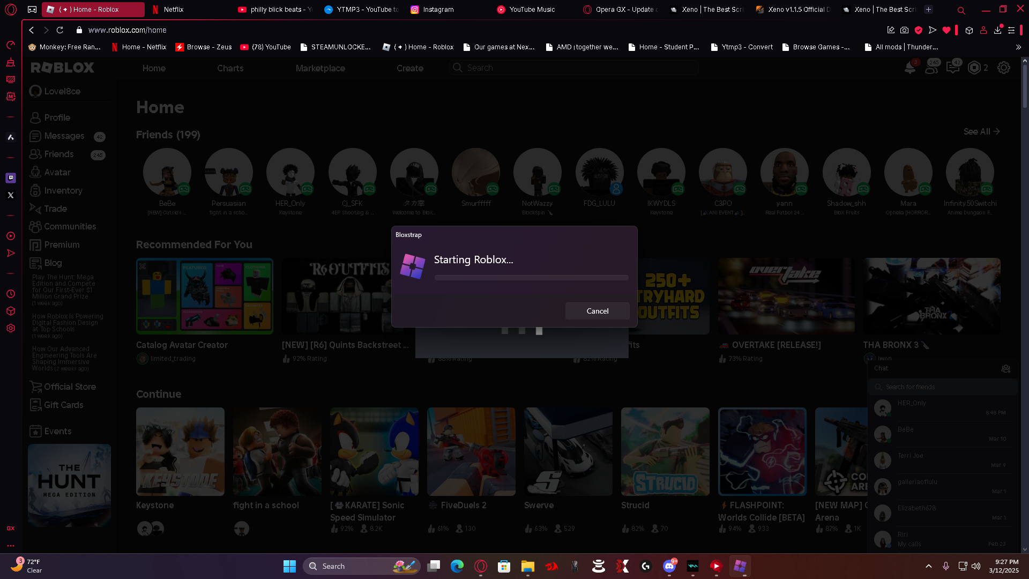Open the Official Store link
The image size is (1029, 579).
pos(63,387)
